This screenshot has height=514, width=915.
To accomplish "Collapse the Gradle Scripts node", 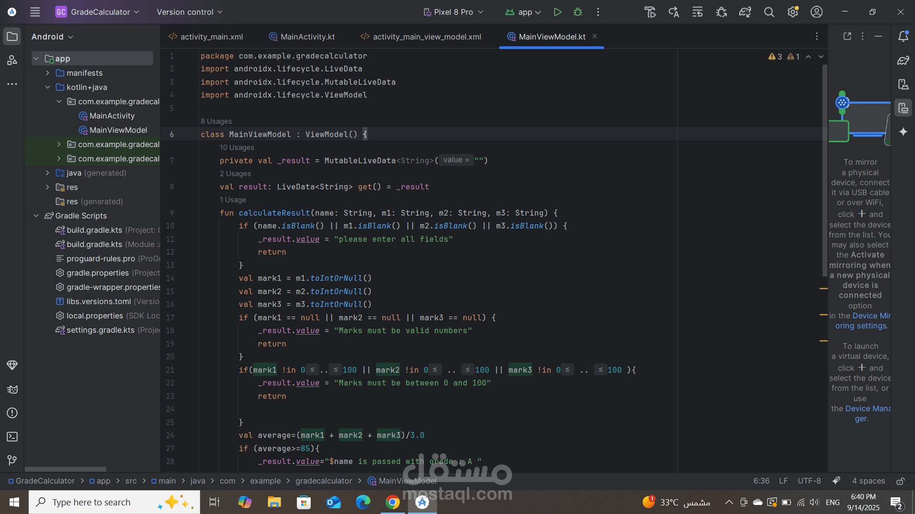I will 36,216.
